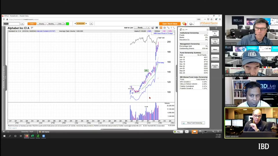Select the Checklist (0%) tab
Screen dimensions: 278x156
click(215, 66)
